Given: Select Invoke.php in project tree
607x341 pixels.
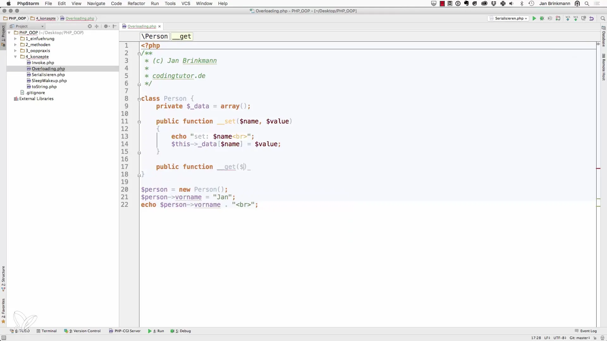Looking at the screenshot, I should [x=43, y=63].
